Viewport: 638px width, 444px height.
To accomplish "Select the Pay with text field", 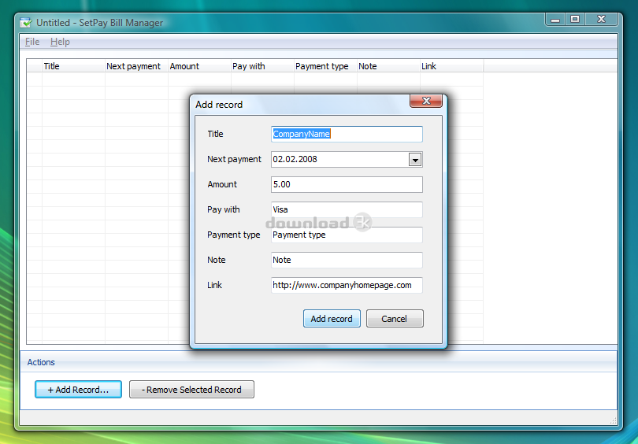I will [347, 209].
